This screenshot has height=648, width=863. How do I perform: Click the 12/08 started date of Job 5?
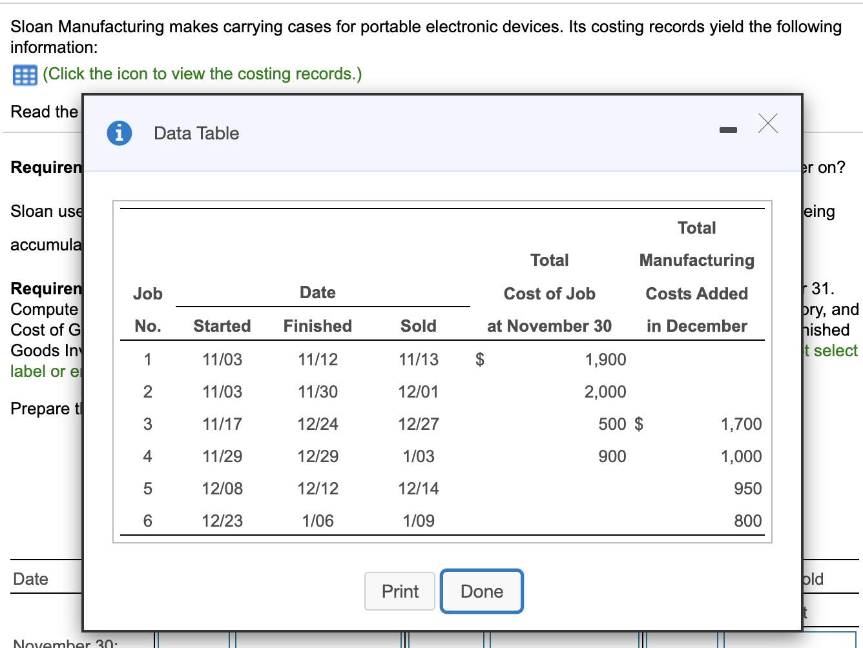[x=222, y=489]
